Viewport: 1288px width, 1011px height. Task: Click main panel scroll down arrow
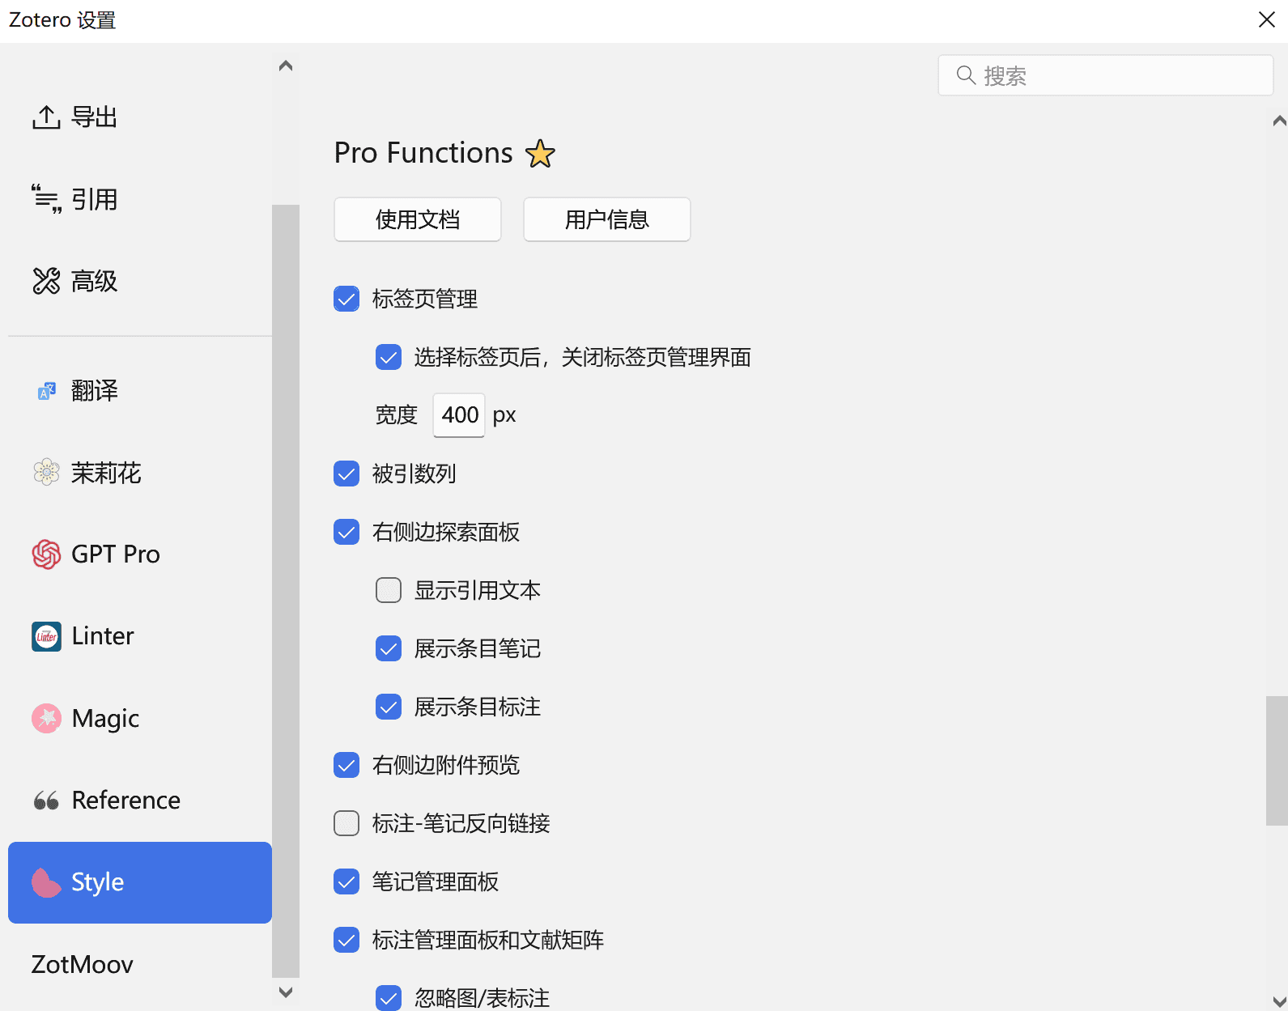1279,1001
